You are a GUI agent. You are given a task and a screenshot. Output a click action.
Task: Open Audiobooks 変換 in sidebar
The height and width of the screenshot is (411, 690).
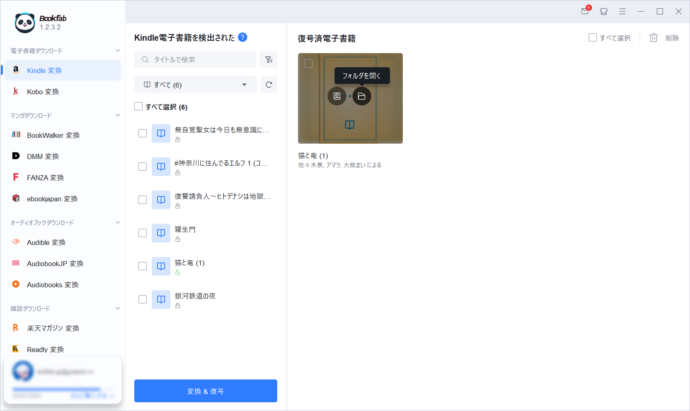(62, 284)
